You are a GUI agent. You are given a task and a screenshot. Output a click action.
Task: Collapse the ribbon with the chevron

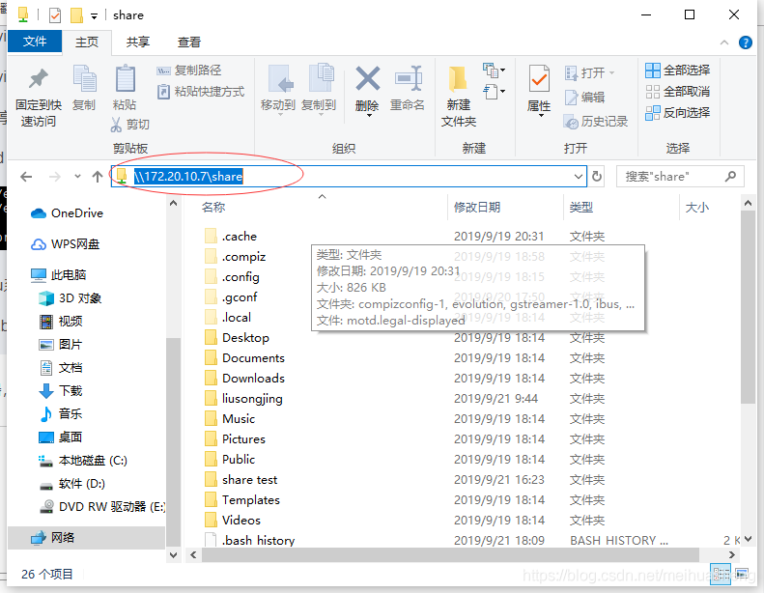[x=724, y=42]
